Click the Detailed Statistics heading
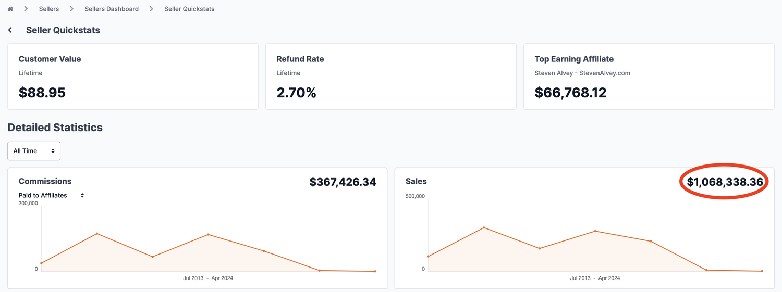 (55, 128)
